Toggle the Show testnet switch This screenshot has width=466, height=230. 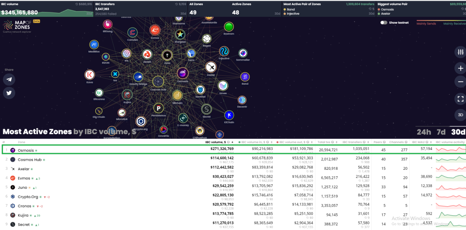coord(384,23)
